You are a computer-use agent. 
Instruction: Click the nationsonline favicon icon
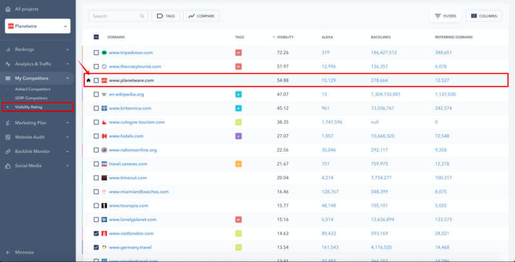pos(104,150)
